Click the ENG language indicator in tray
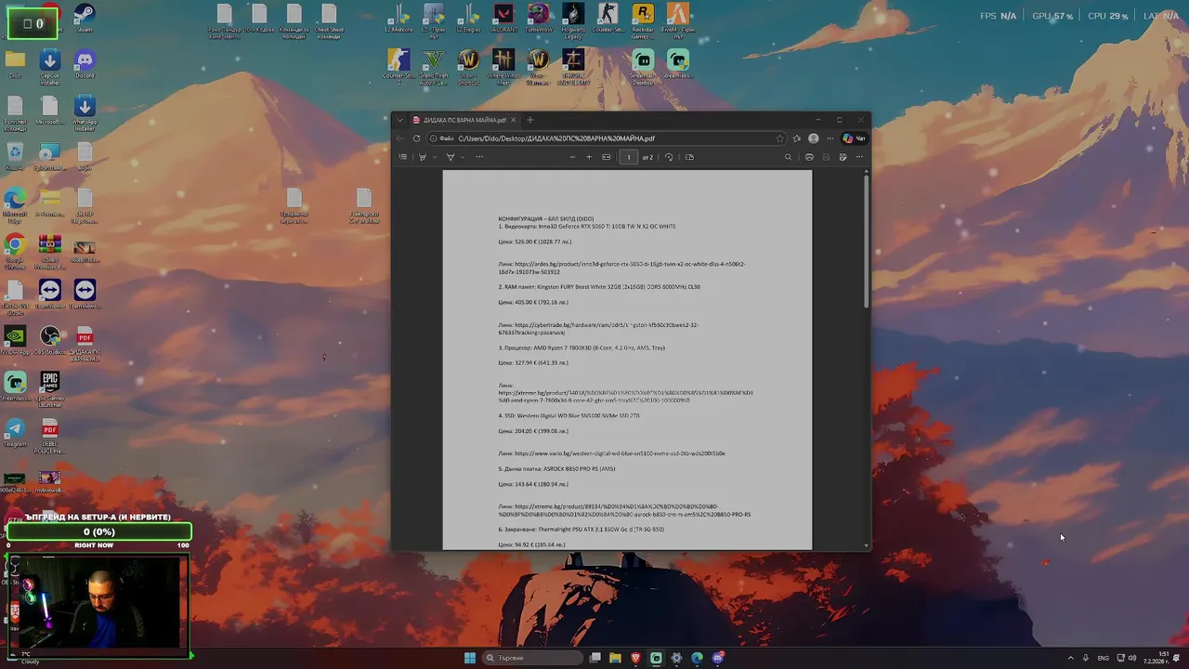 (x=1104, y=658)
